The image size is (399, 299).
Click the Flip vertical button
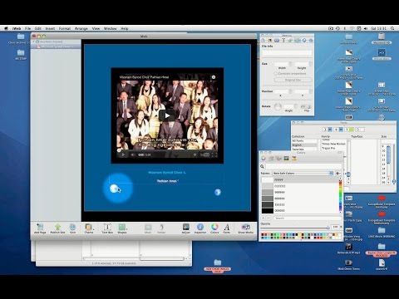coord(309,106)
